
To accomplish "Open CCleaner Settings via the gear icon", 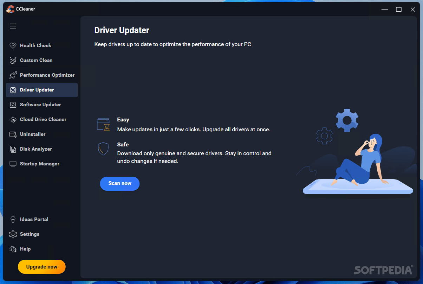I will tap(13, 234).
